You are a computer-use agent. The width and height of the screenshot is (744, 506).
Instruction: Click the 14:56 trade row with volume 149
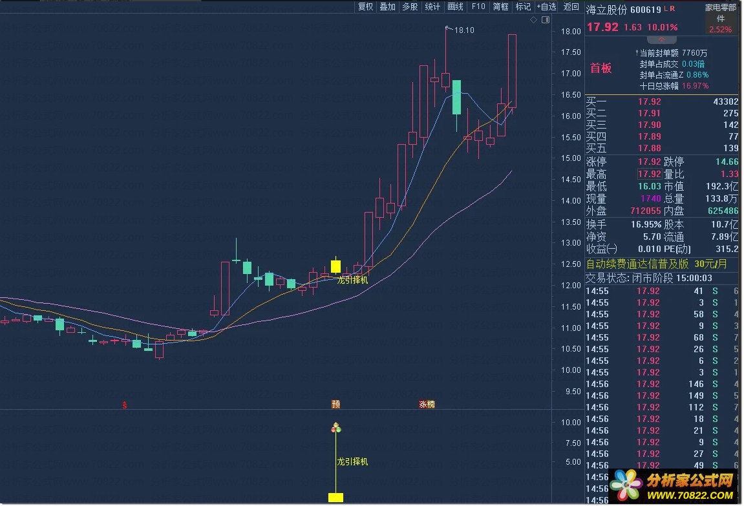tap(662, 395)
